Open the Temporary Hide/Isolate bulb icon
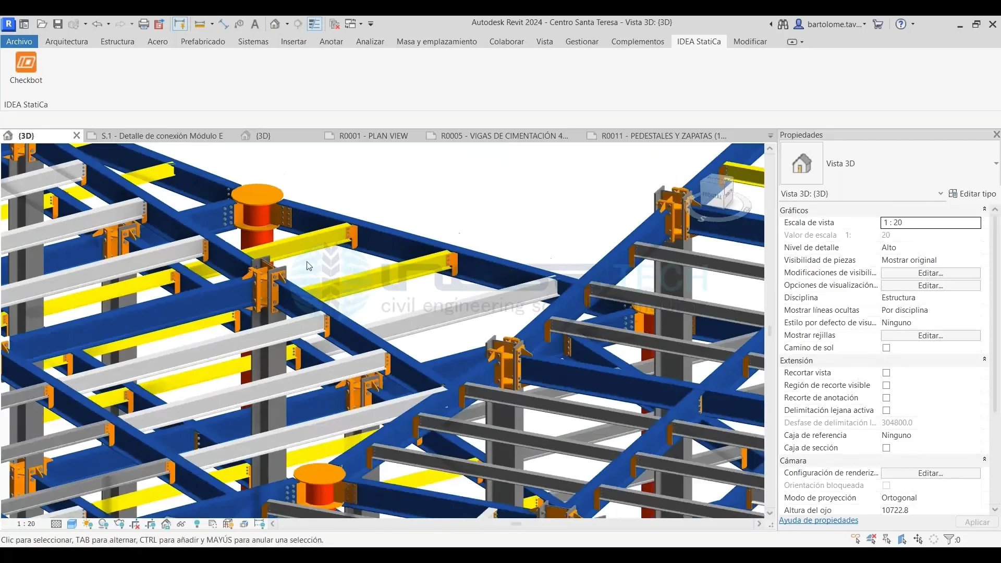The height and width of the screenshot is (563, 1001). pyautogui.click(x=197, y=523)
